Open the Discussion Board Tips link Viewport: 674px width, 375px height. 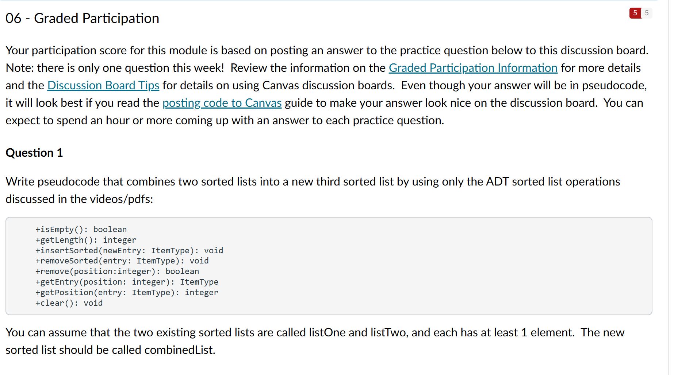[103, 85]
